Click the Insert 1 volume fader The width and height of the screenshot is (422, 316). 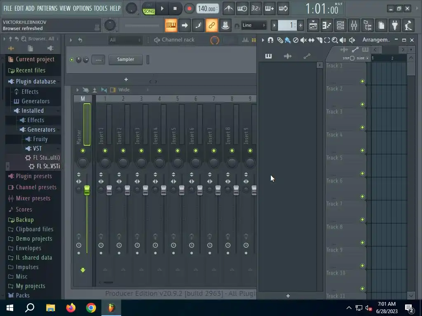pos(109,190)
